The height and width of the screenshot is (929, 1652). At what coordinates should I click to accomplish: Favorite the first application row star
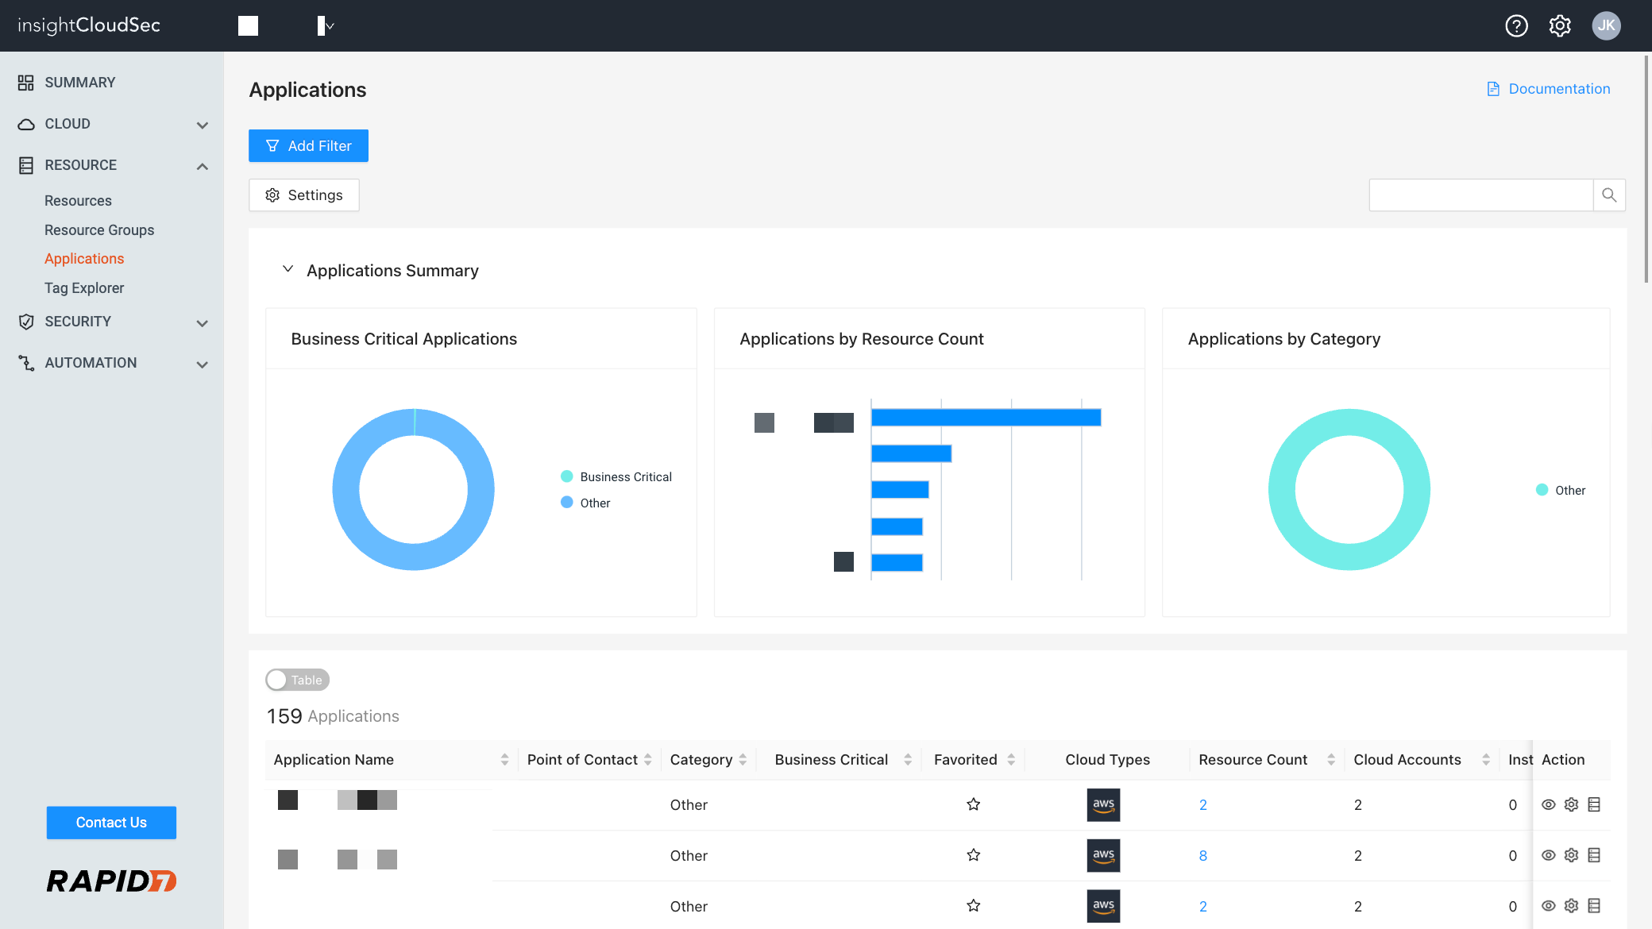click(x=973, y=804)
